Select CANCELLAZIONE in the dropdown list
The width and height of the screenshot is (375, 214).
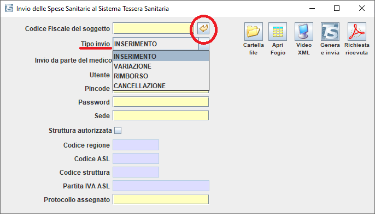tap(161, 86)
